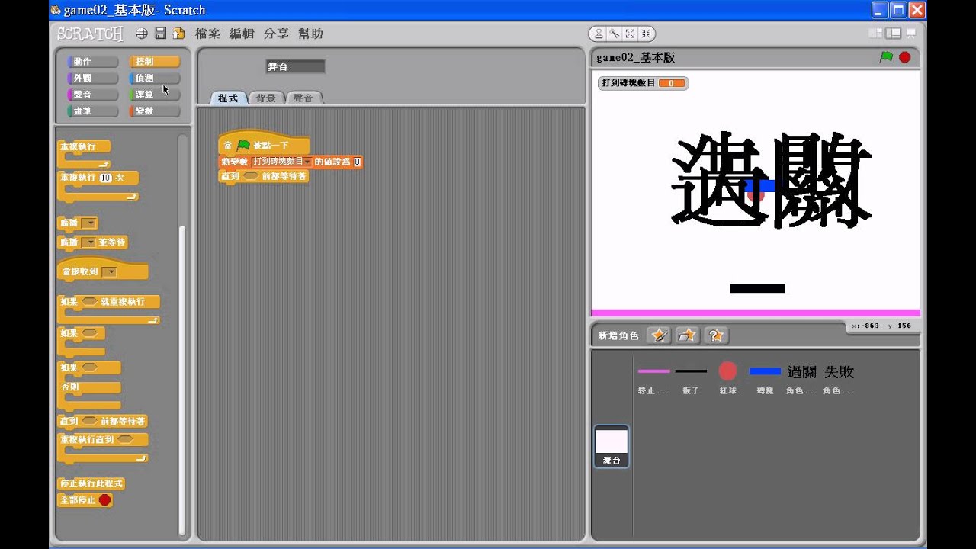Click the 當綠旗被點一下 hat block in script
976x549 pixels.
(x=264, y=143)
